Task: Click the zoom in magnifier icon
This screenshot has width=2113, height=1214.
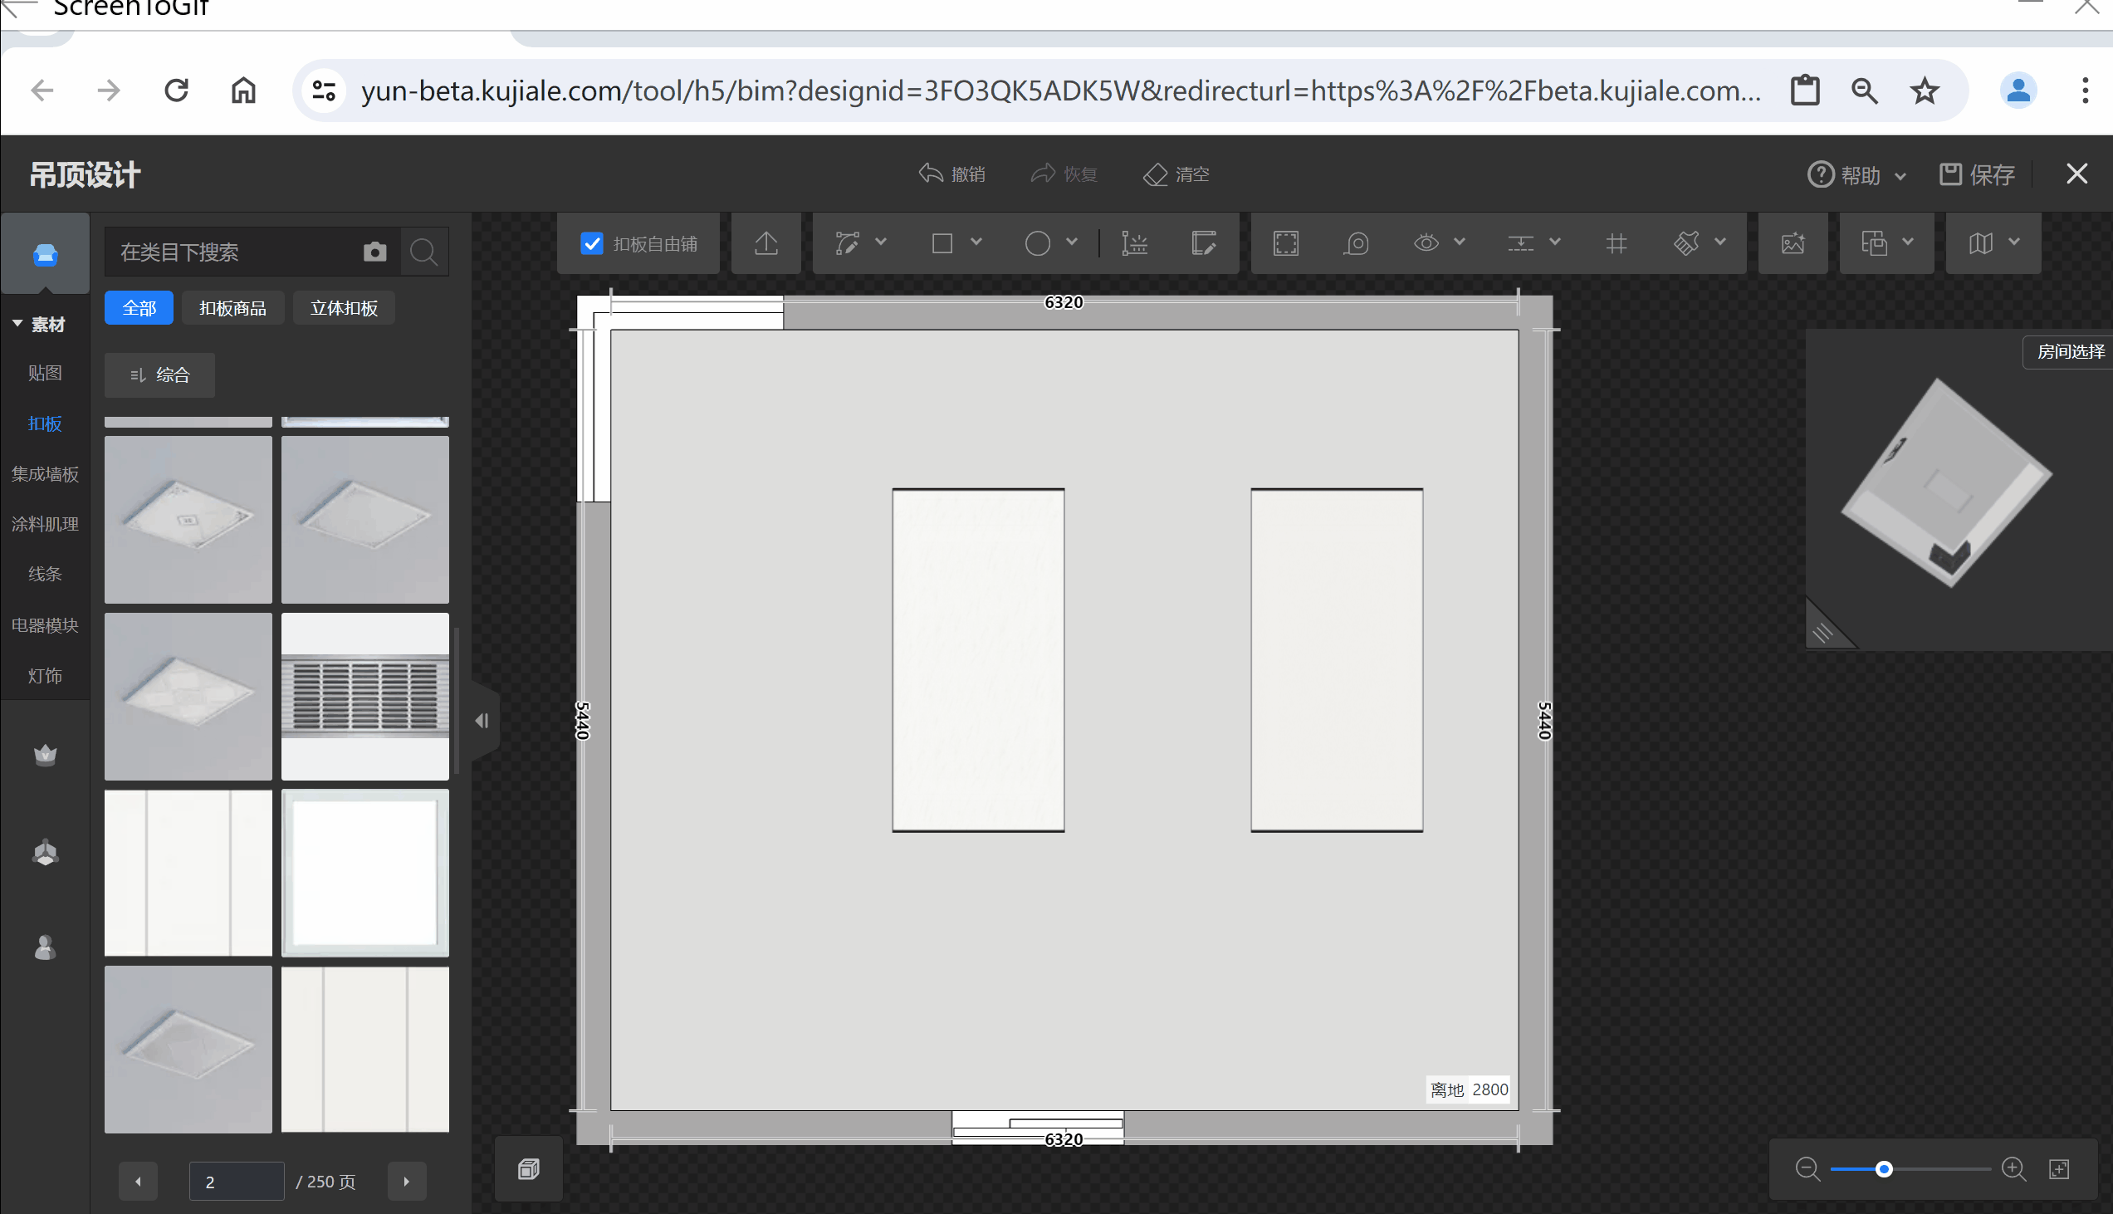Action: [2014, 1169]
